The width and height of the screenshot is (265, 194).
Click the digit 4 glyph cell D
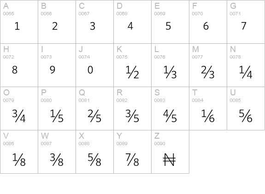pos(130,26)
